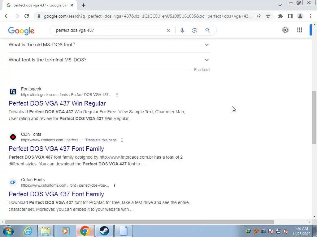The height and width of the screenshot is (237, 317).
Task: Search by image with the Lens icon
Action: (194, 30)
